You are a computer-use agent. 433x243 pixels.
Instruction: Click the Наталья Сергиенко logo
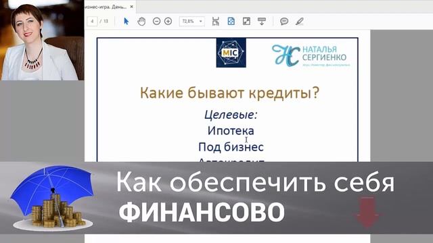[x=311, y=56]
